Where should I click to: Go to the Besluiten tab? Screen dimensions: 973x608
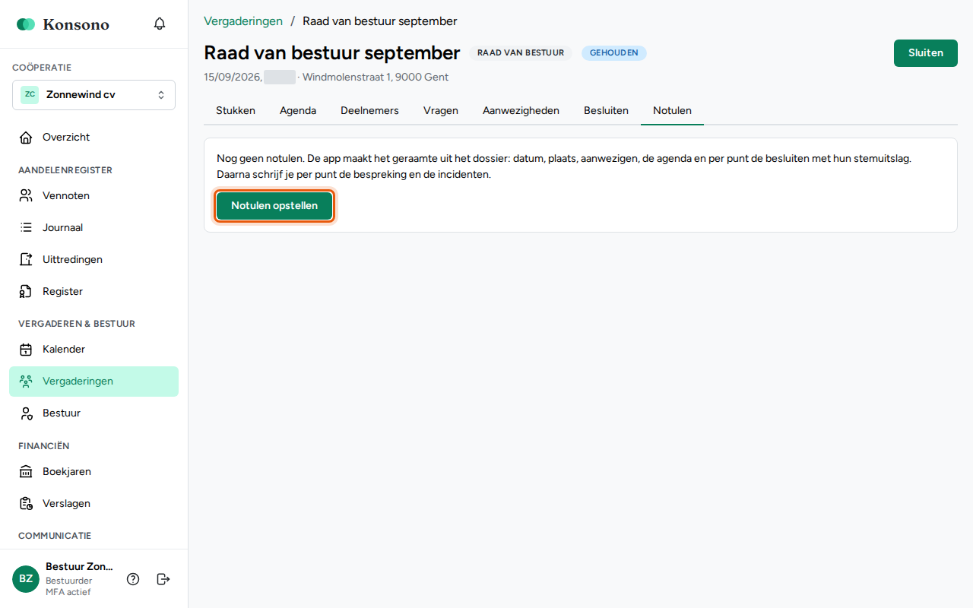(x=606, y=111)
